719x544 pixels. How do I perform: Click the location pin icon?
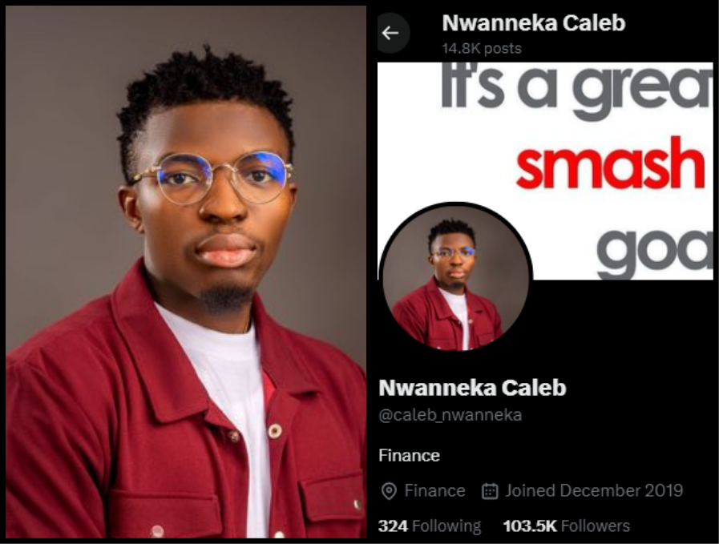coord(389,491)
